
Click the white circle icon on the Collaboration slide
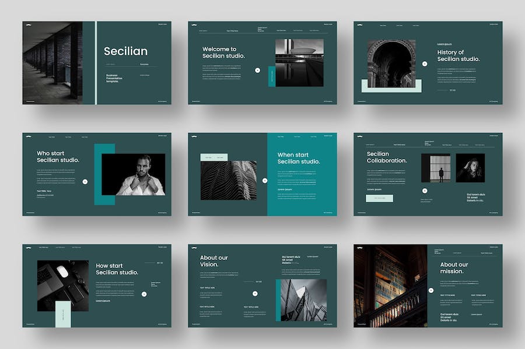pos(425,191)
